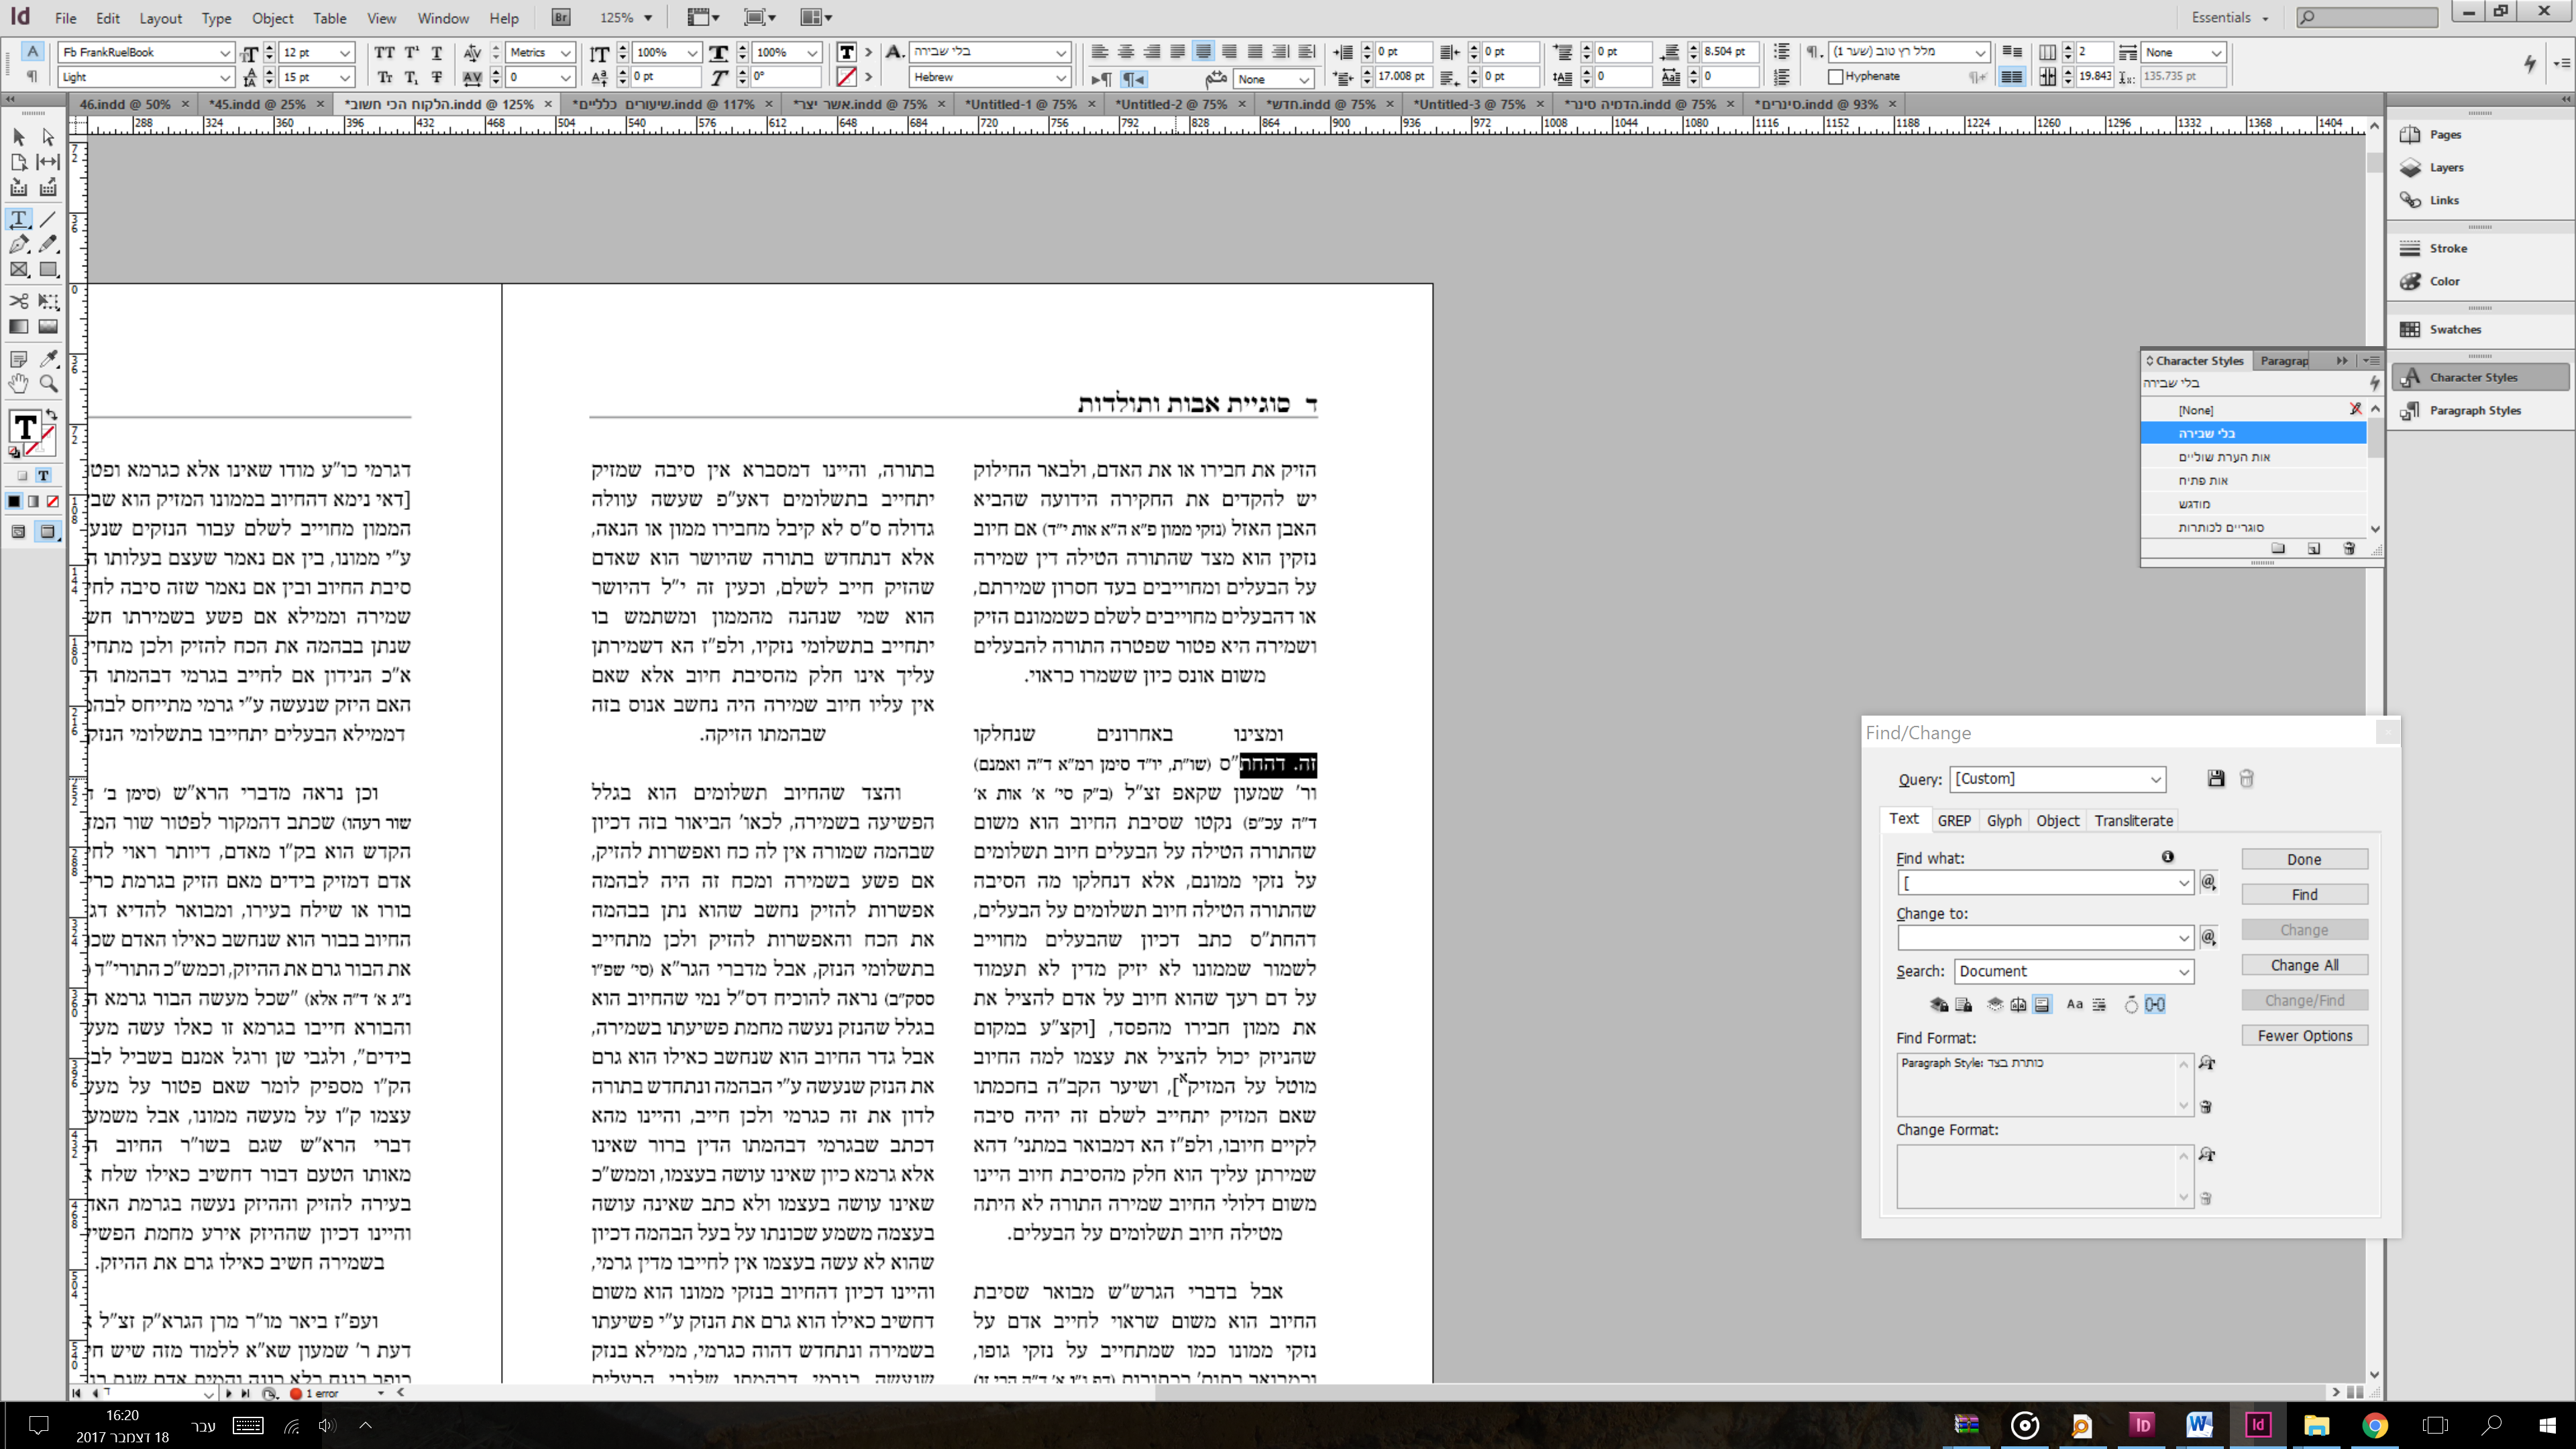
Task: Toggle Include Locked Layers in Find/Change
Action: pyautogui.click(x=1939, y=1005)
